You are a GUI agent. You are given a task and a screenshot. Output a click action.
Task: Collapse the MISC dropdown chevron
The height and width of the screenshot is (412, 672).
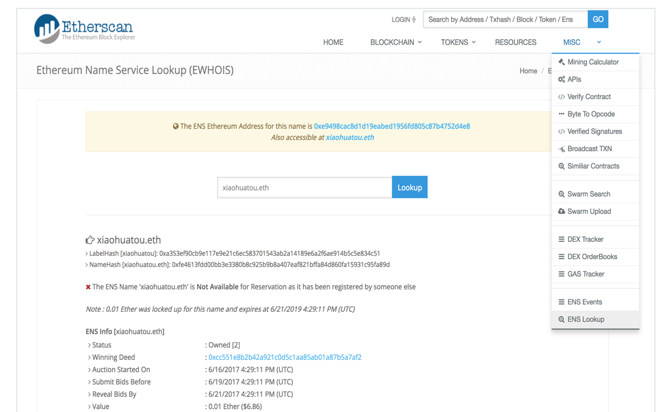pyautogui.click(x=599, y=42)
